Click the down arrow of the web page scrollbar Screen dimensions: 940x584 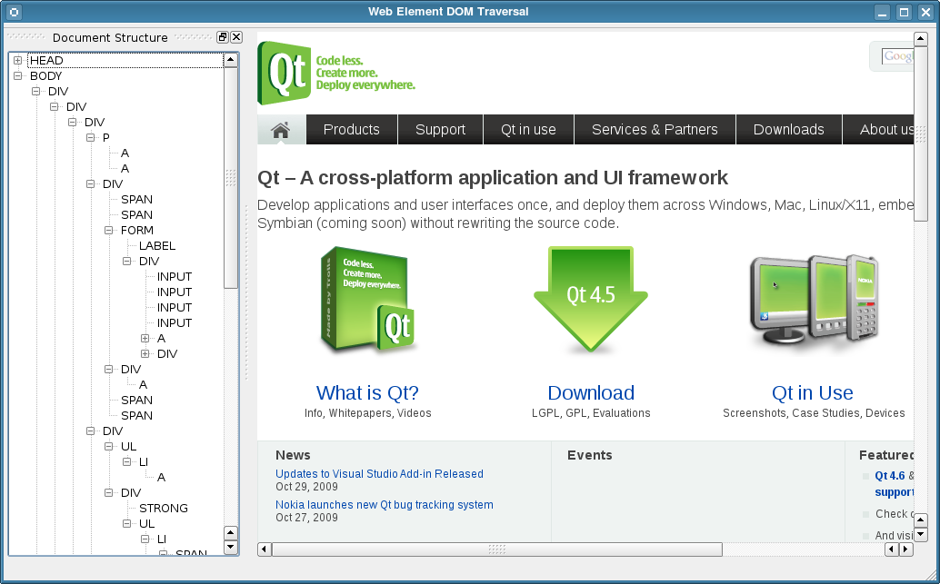(x=921, y=534)
